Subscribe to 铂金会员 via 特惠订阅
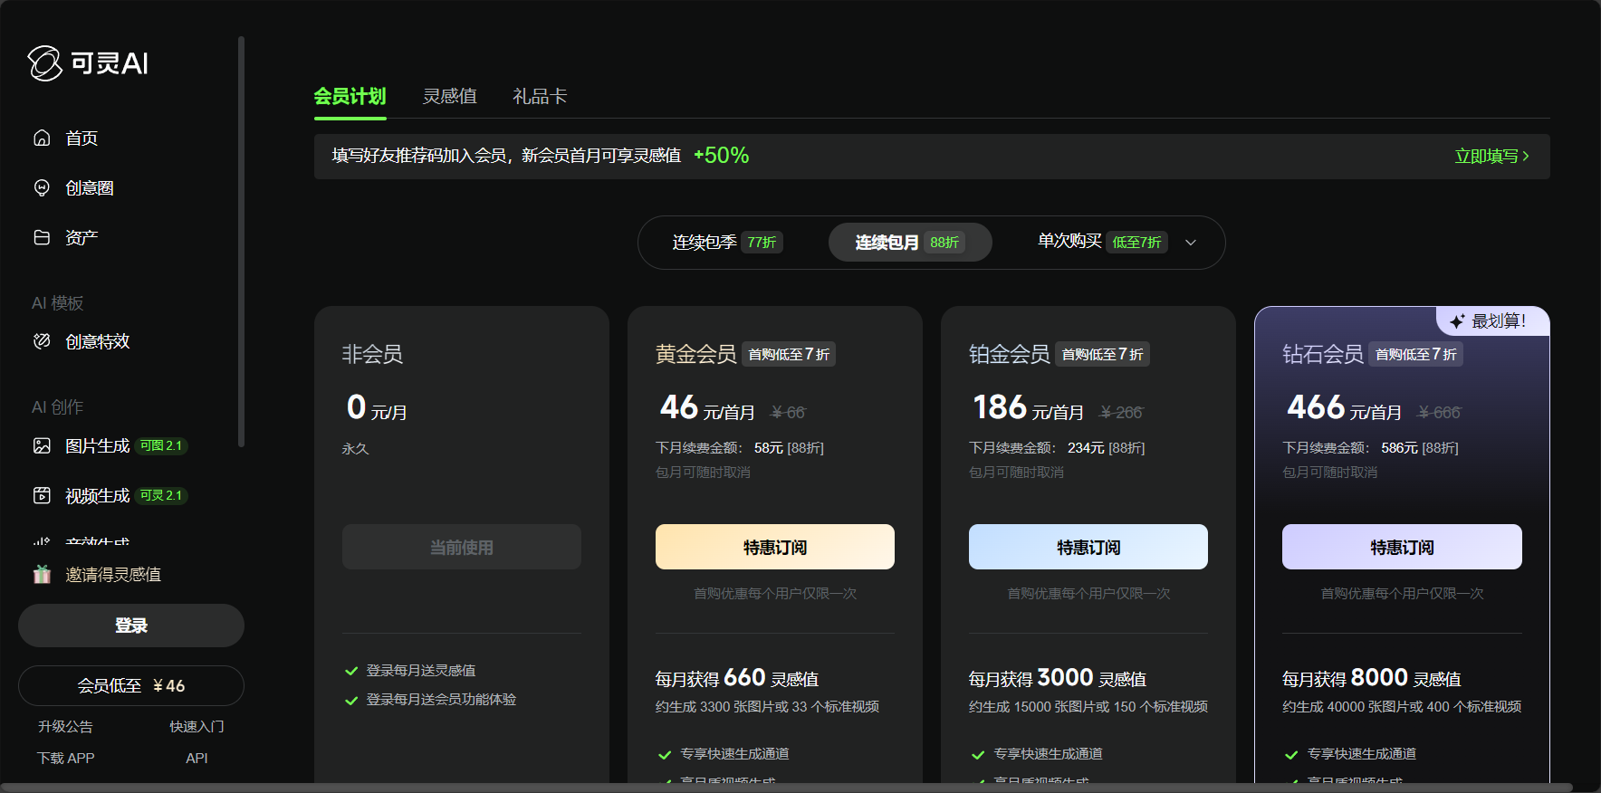 (1088, 547)
